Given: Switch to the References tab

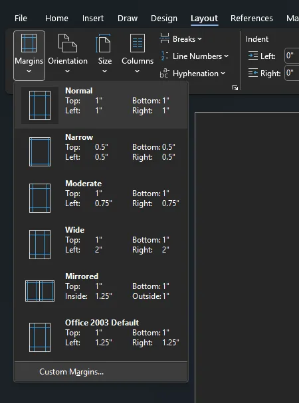Looking at the screenshot, I should point(252,19).
